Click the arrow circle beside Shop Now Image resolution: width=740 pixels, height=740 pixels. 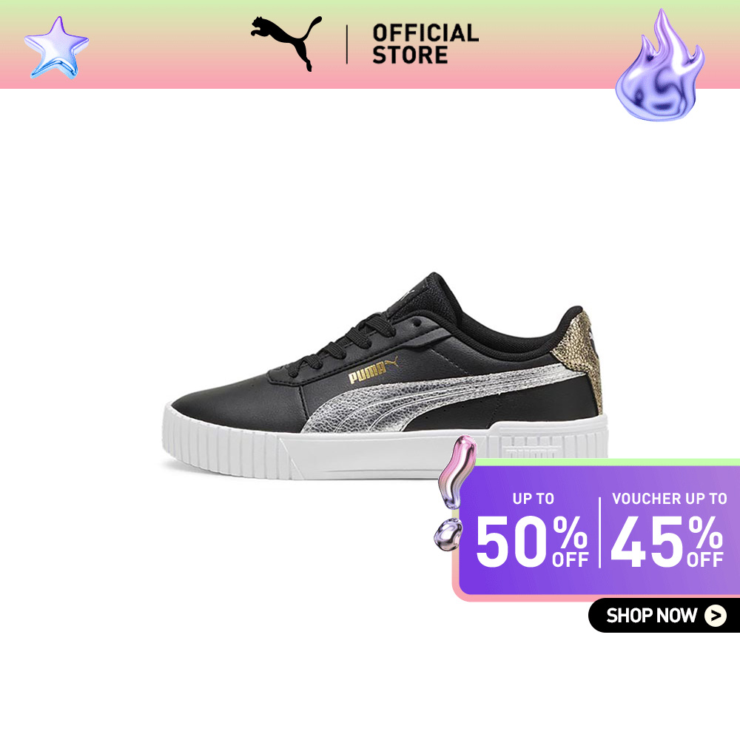(x=716, y=616)
